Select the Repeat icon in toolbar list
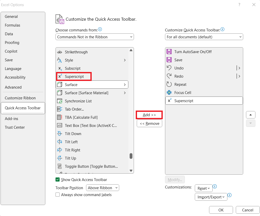 [169, 84]
